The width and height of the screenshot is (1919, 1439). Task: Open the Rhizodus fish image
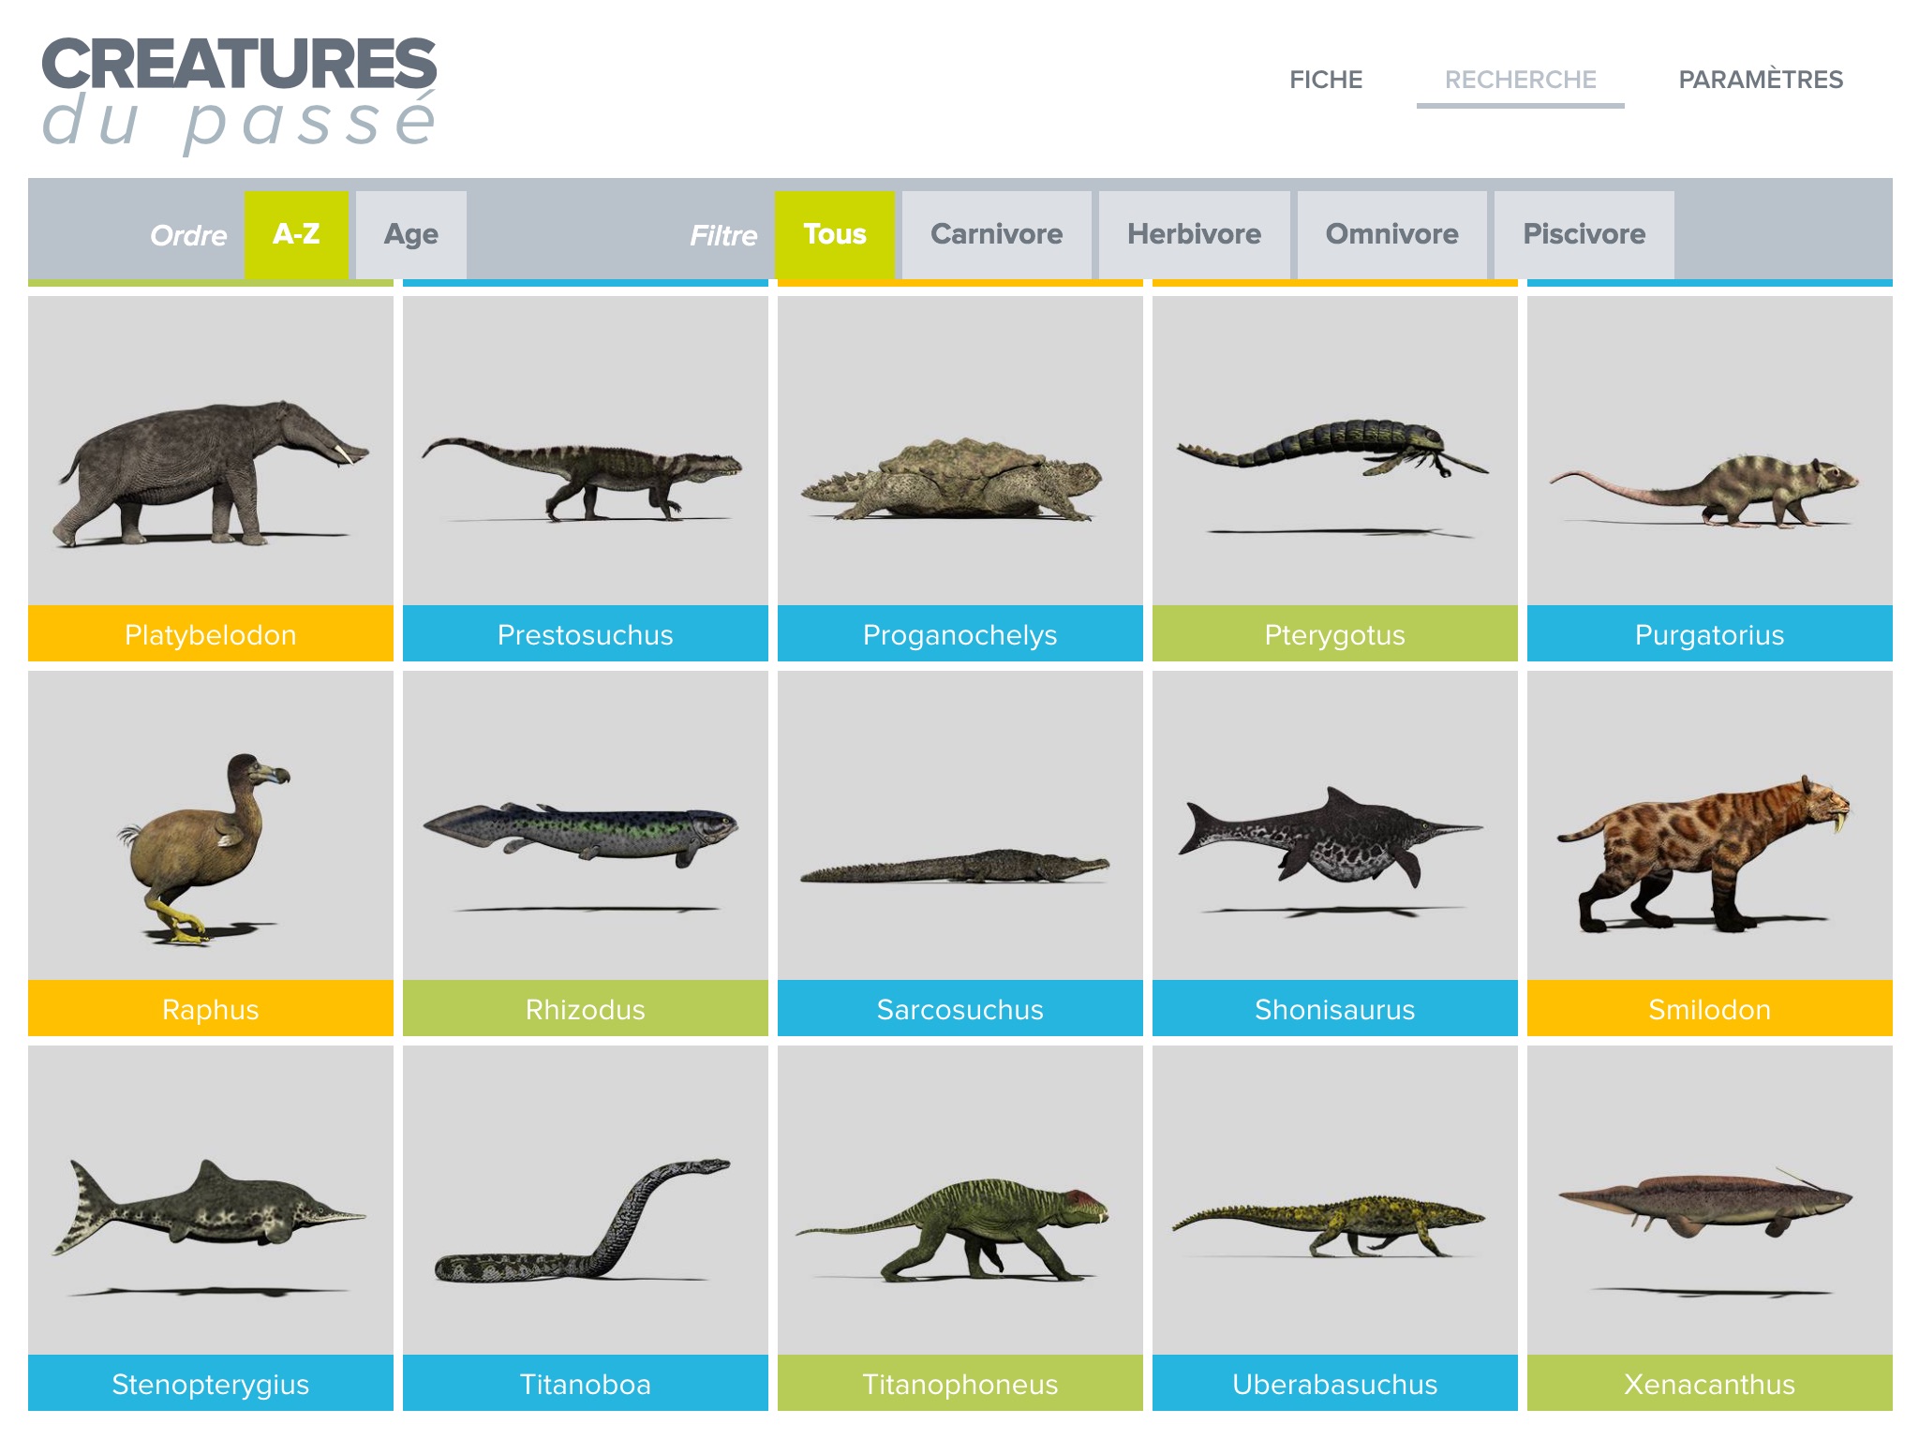pos(586,825)
